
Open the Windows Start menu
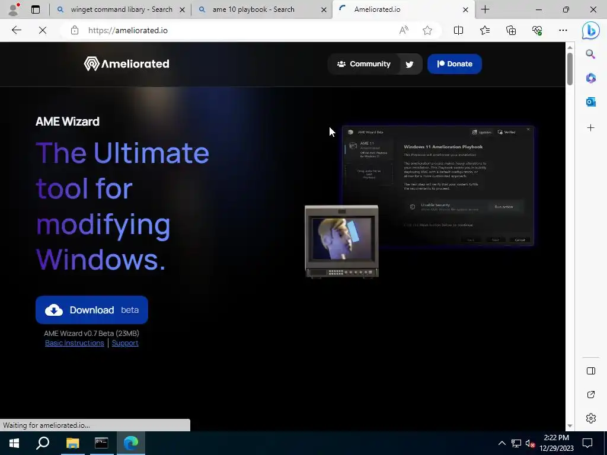(14, 443)
